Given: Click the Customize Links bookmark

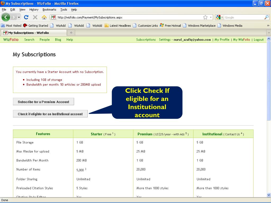Looking at the screenshot, I should pyautogui.click(x=145, y=26).
